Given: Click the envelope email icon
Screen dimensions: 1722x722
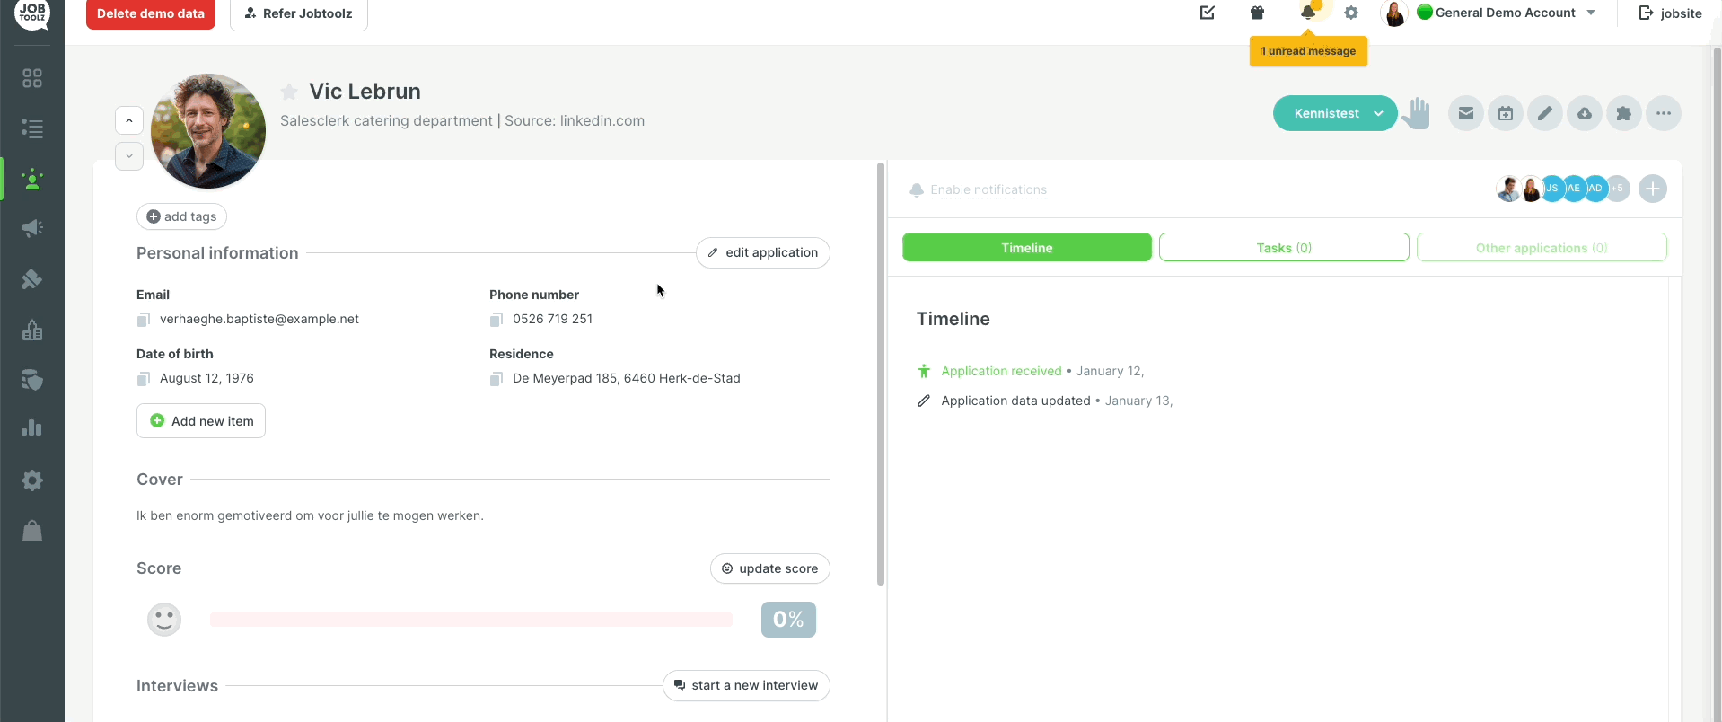Looking at the screenshot, I should [x=1465, y=114].
